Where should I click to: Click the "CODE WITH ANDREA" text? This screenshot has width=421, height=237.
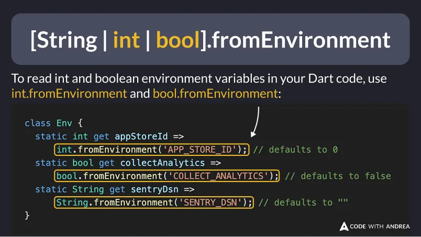[380, 227]
